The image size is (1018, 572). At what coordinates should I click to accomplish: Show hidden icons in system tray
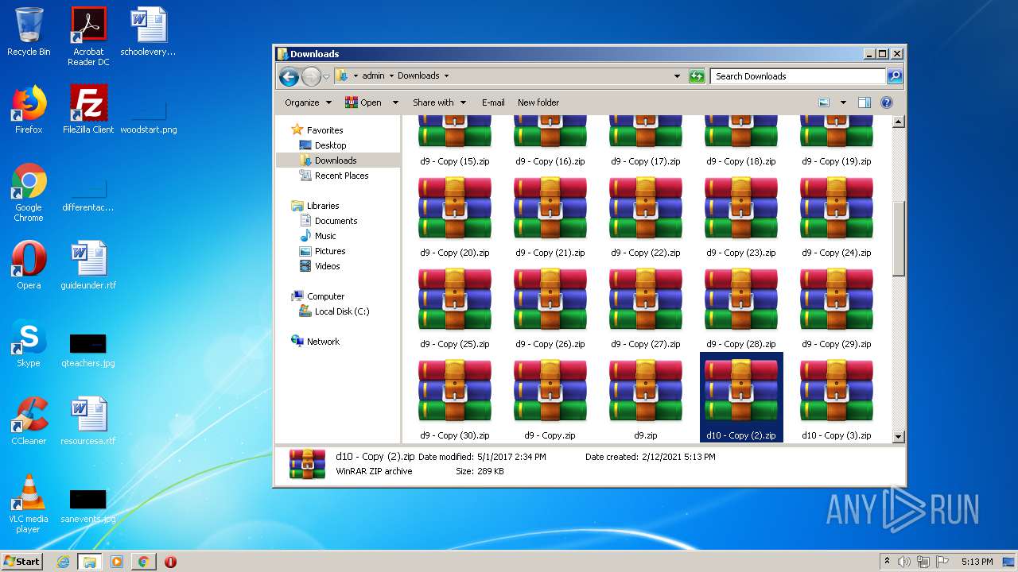887,561
